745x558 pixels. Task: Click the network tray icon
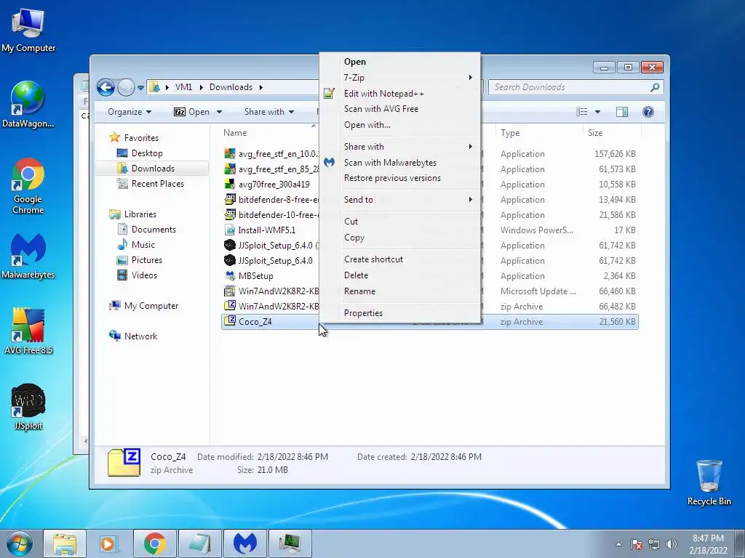click(x=654, y=544)
